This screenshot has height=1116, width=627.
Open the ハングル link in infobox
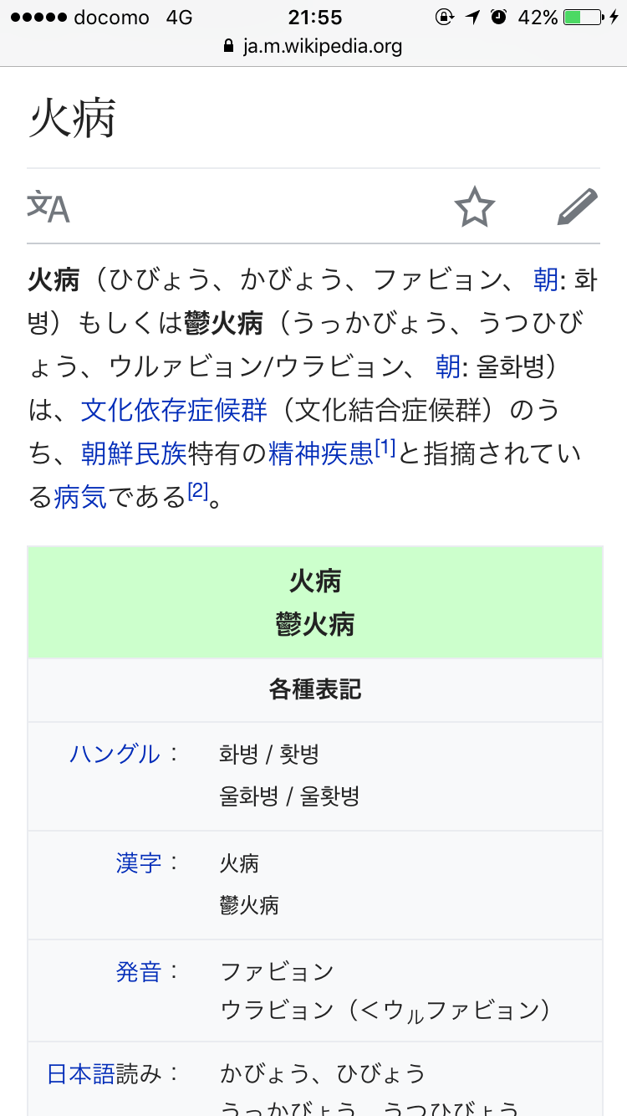(114, 754)
